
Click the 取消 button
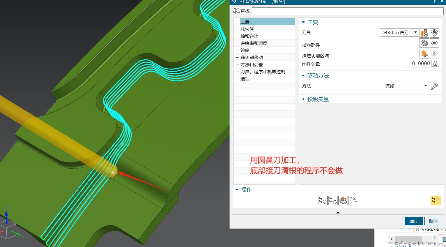coord(433,221)
